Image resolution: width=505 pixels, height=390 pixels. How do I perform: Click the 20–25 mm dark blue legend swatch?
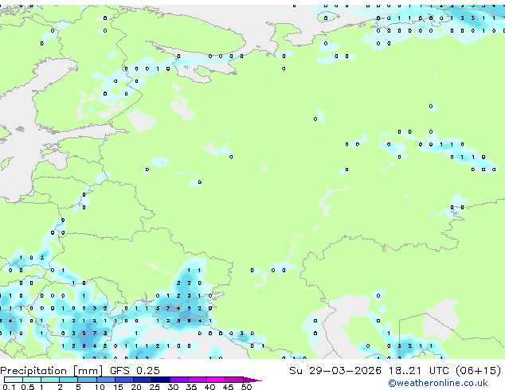pos(142,380)
